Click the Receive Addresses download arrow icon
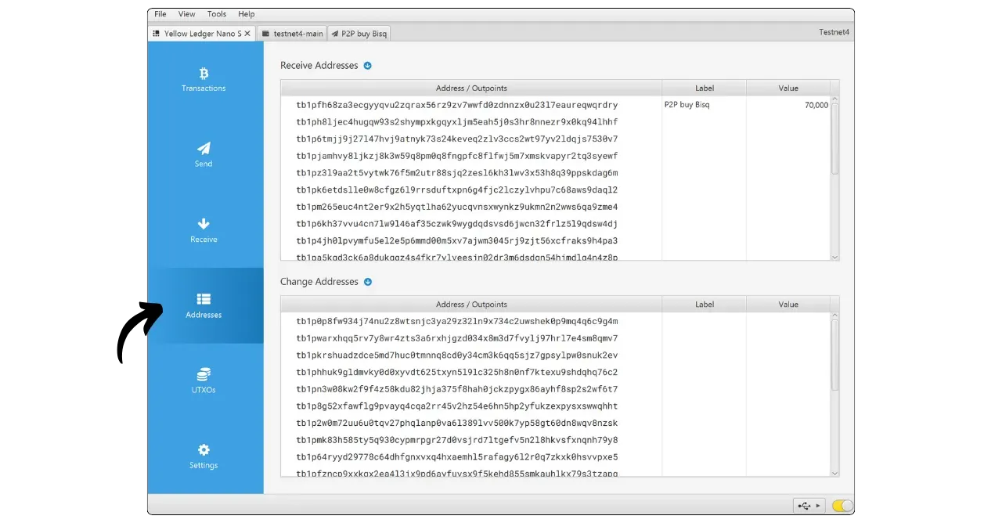This screenshot has height=523, width=1002. [x=368, y=66]
